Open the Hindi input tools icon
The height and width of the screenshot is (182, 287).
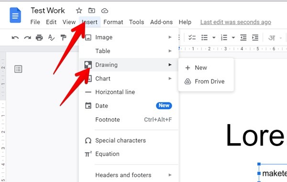click(x=272, y=38)
